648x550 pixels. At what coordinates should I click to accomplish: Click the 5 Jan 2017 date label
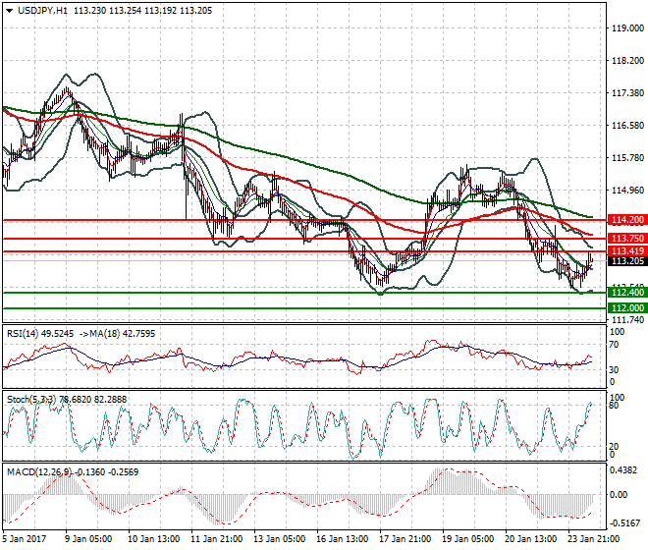click(24, 537)
